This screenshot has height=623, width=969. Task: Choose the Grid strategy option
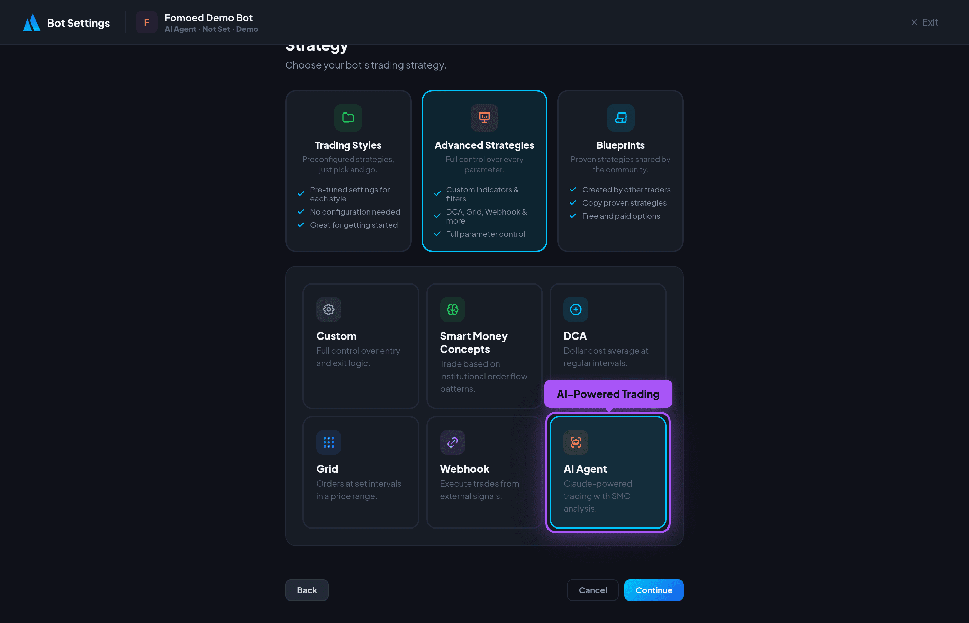361,472
